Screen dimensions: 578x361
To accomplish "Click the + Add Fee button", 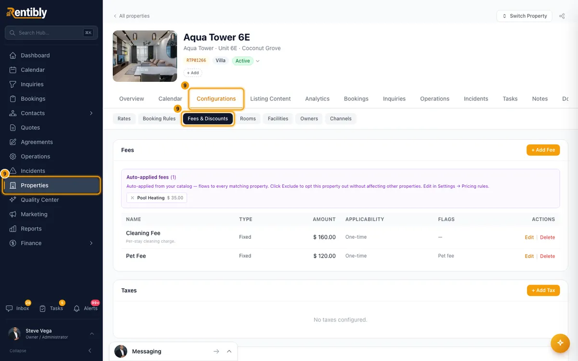I will (x=543, y=150).
